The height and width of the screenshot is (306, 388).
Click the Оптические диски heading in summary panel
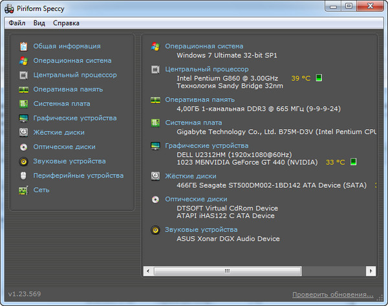point(196,199)
